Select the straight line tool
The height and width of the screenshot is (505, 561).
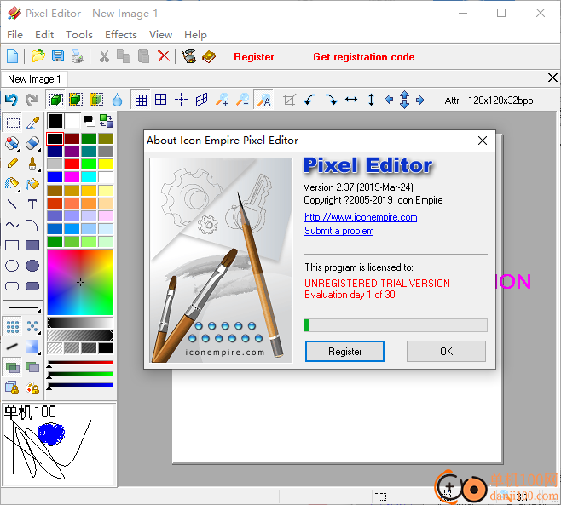tap(12, 204)
